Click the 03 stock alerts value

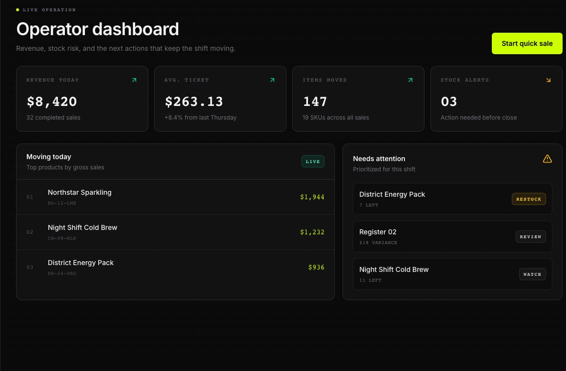pyautogui.click(x=449, y=102)
